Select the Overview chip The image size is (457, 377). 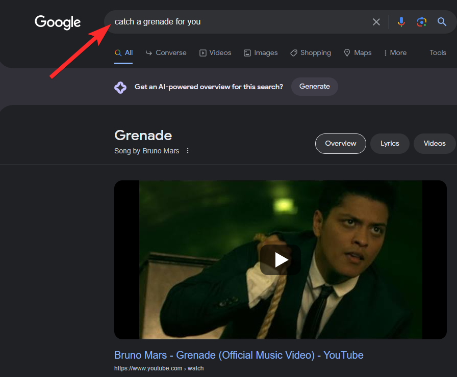(x=340, y=144)
